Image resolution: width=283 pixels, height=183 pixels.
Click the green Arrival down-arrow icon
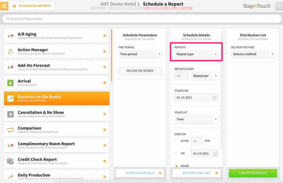(10, 83)
